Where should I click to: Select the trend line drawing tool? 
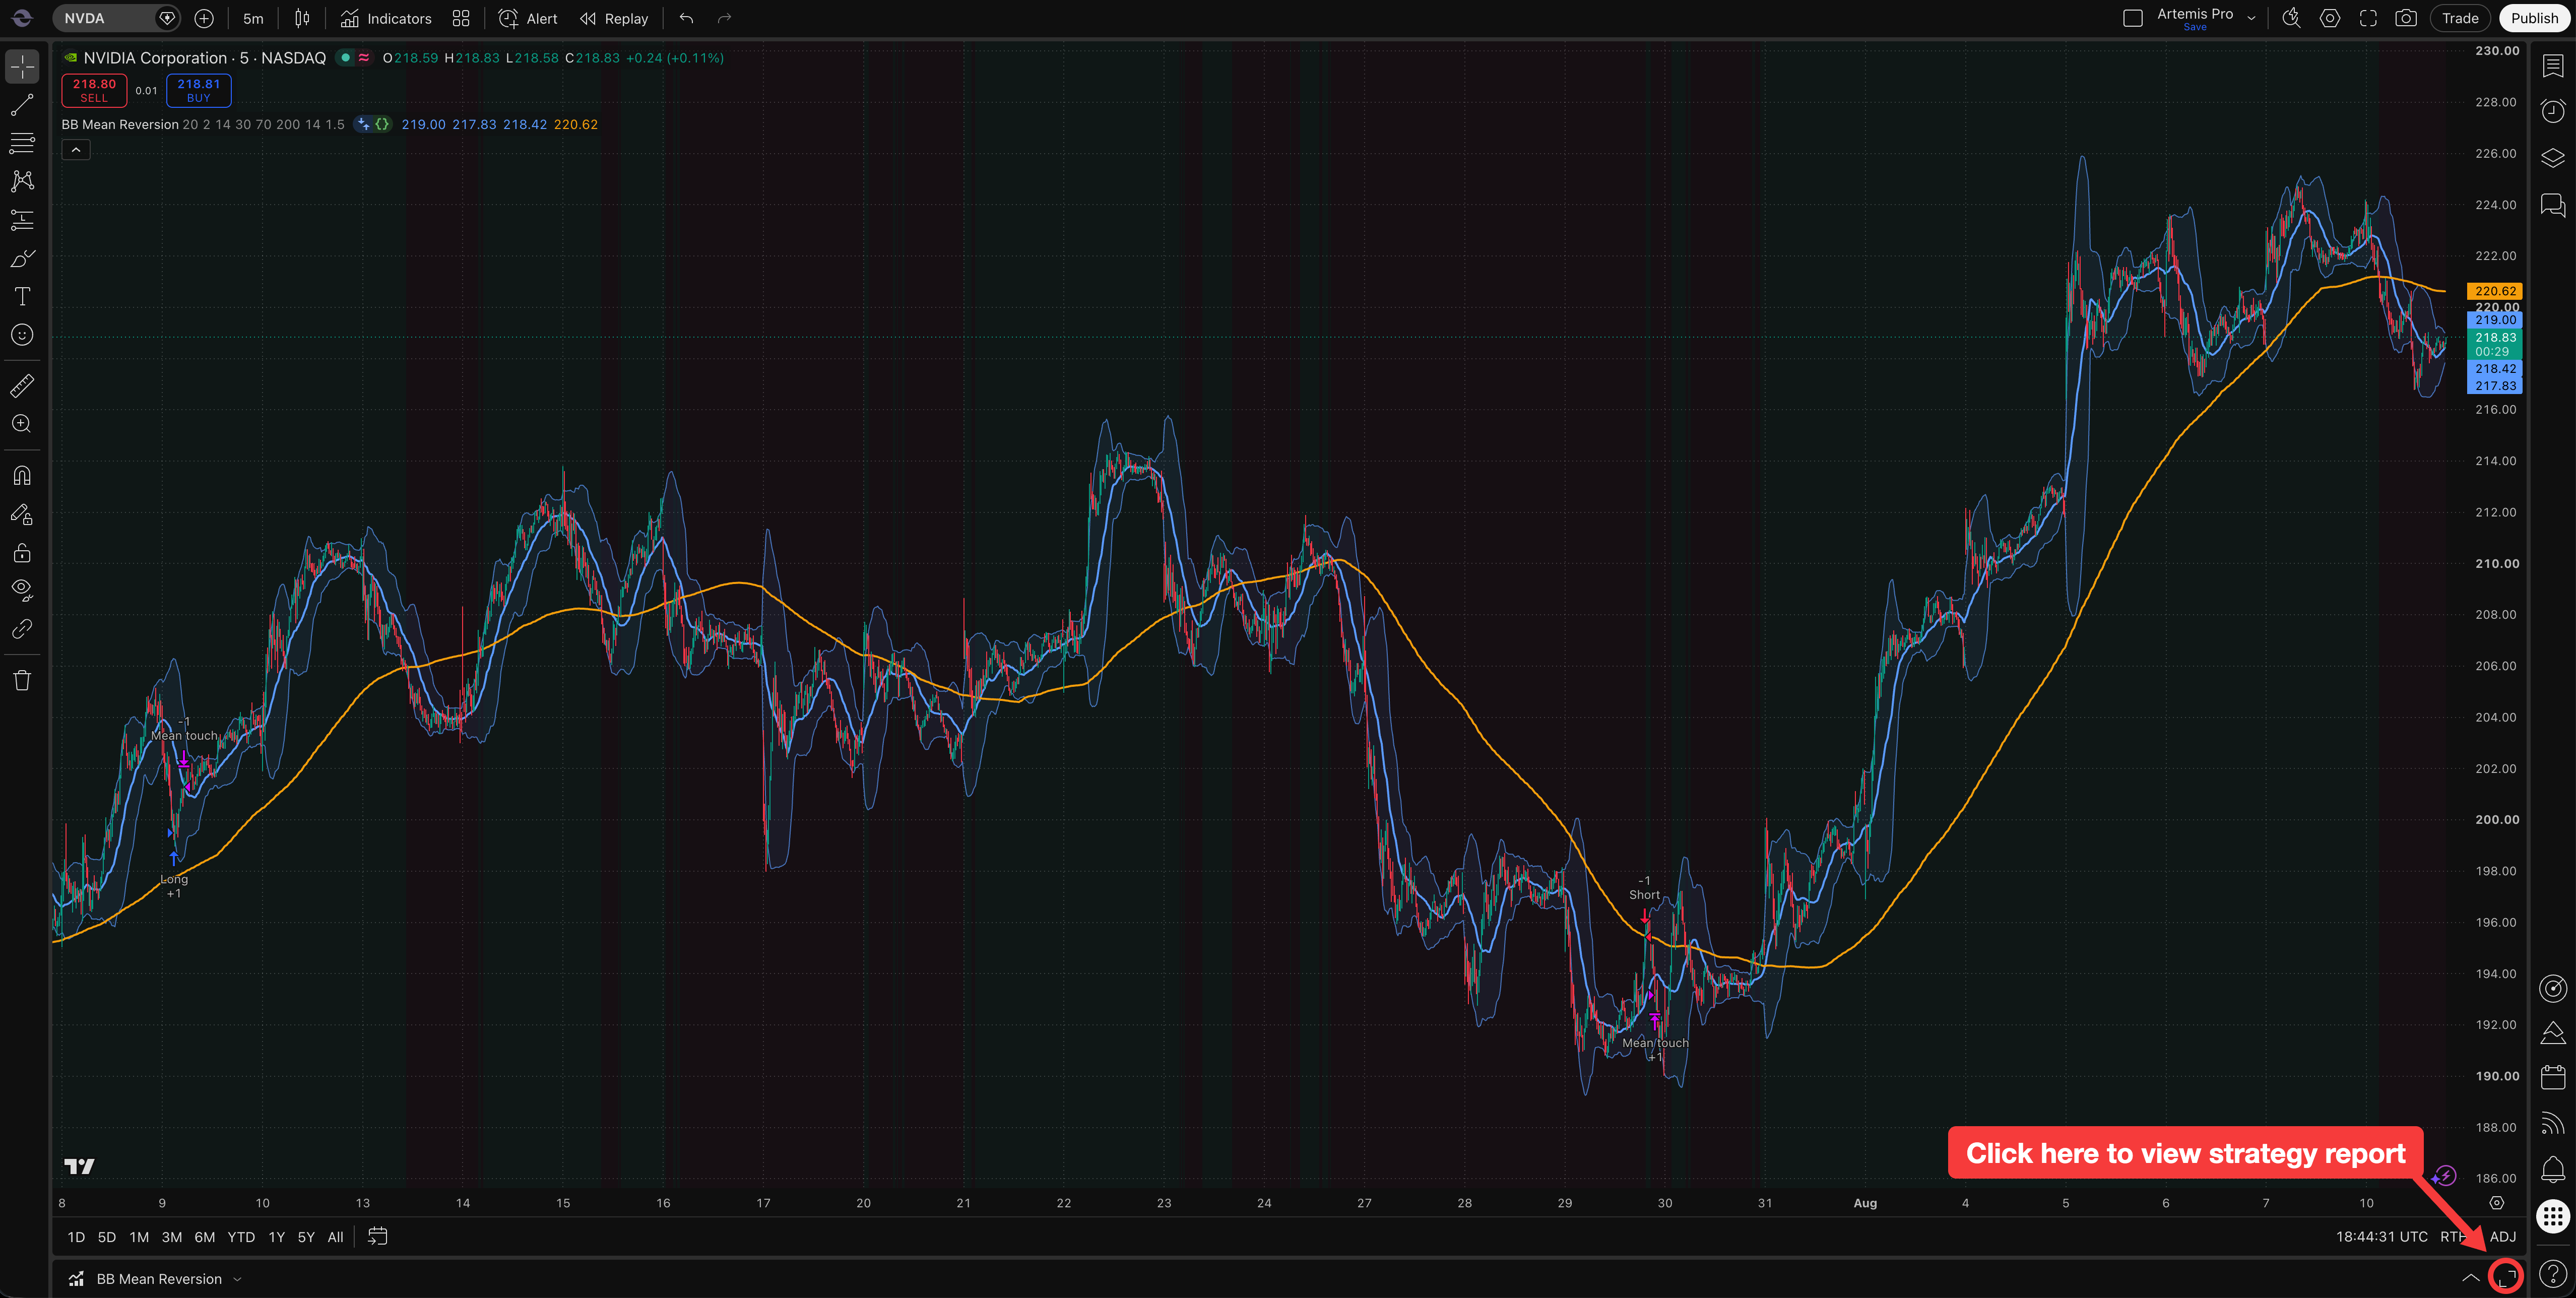pos(22,105)
